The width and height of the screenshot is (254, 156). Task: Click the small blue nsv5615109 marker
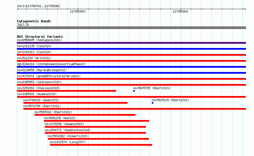(152, 103)
